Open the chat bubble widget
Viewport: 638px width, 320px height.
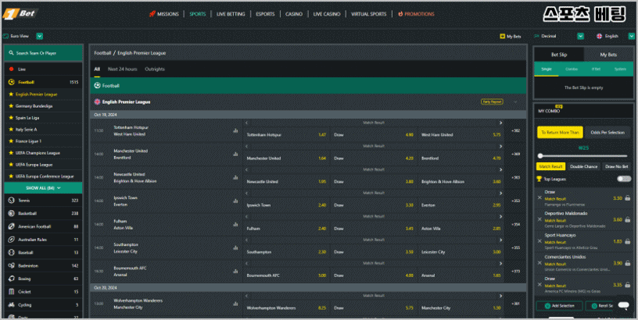coord(623,305)
